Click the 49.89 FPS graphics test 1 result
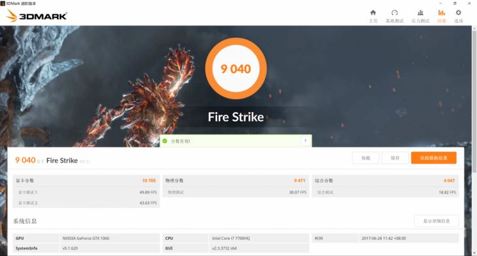 (x=148, y=192)
